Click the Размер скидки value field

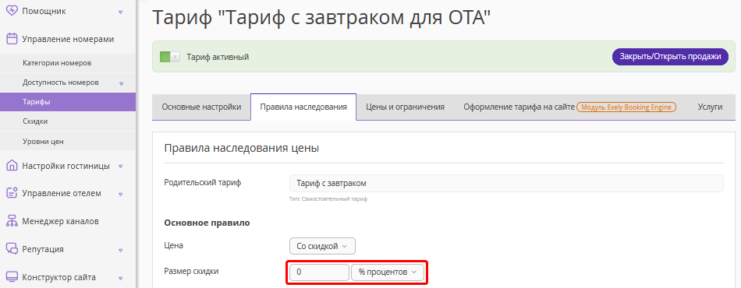coord(319,272)
